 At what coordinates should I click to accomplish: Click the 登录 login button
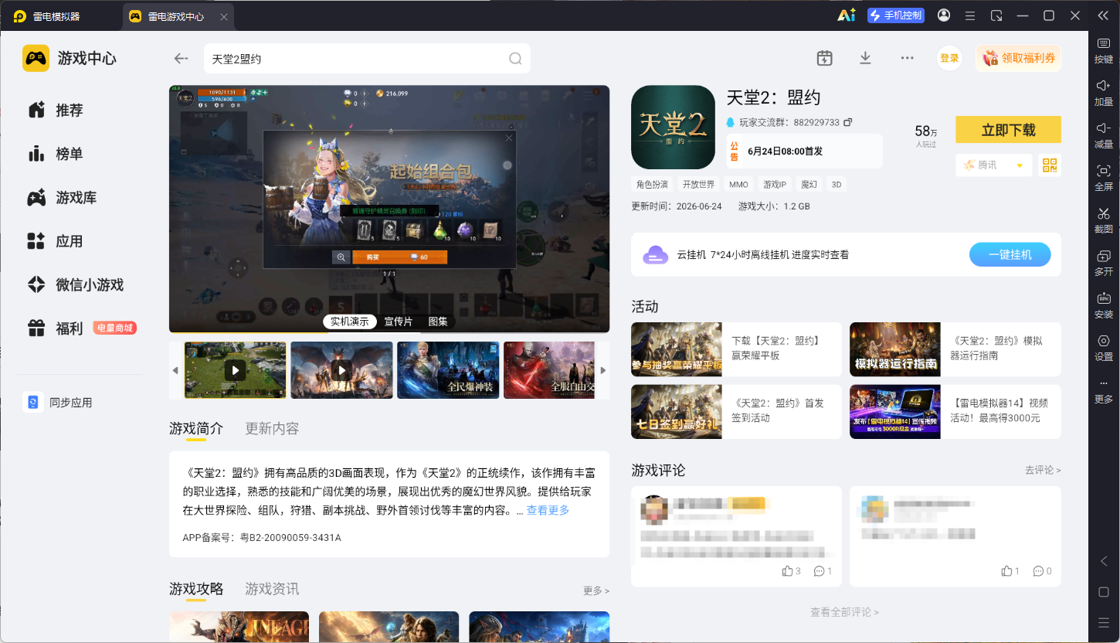(949, 58)
